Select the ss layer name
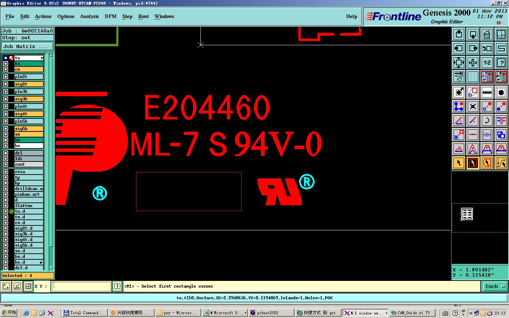509x318 pixels. [29, 134]
